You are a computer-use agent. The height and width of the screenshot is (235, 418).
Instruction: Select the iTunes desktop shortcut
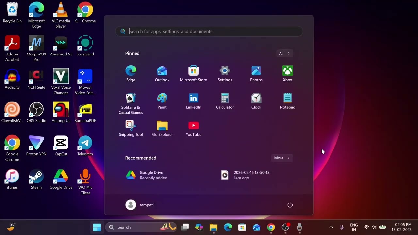pyautogui.click(x=12, y=179)
